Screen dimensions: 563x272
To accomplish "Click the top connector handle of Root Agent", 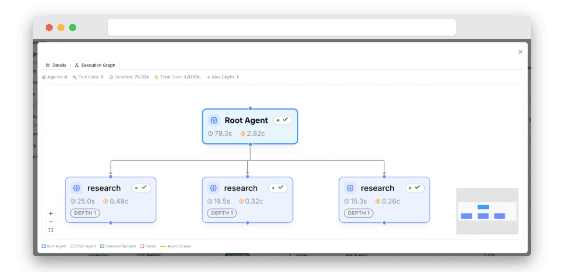I will pos(250,109).
